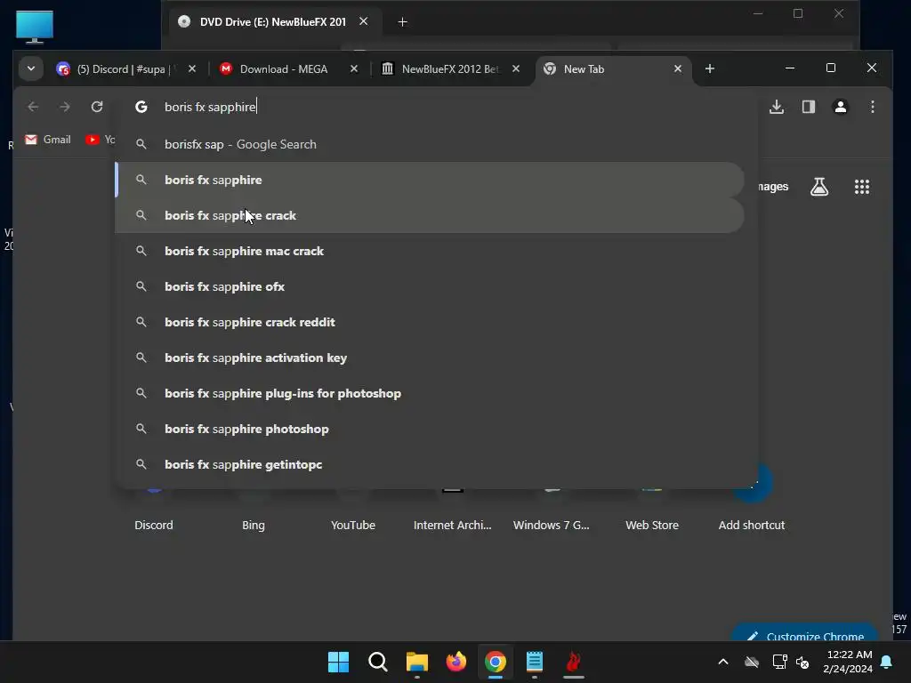The height and width of the screenshot is (683, 911).
Task: Click the computer desktop icon
Action: [x=35, y=27]
